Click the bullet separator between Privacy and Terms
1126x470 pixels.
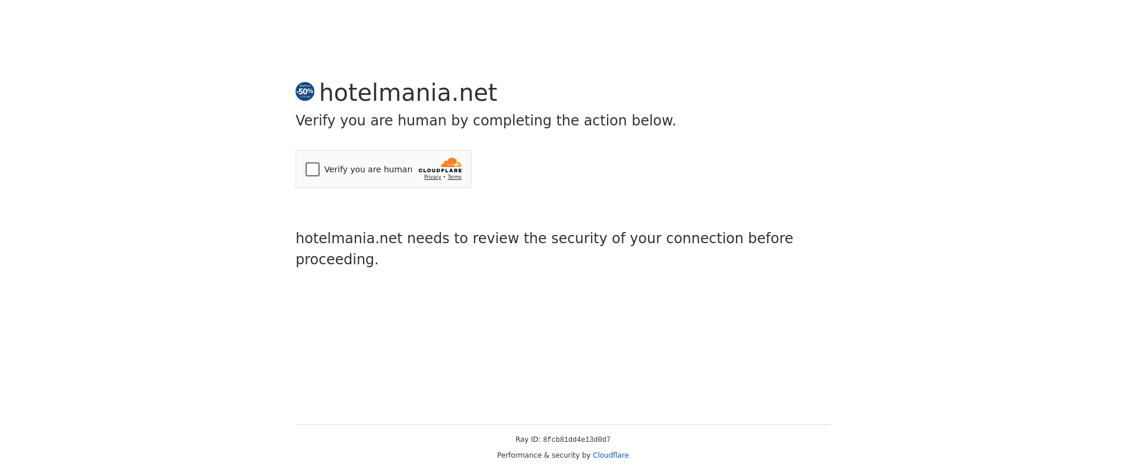(445, 177)
